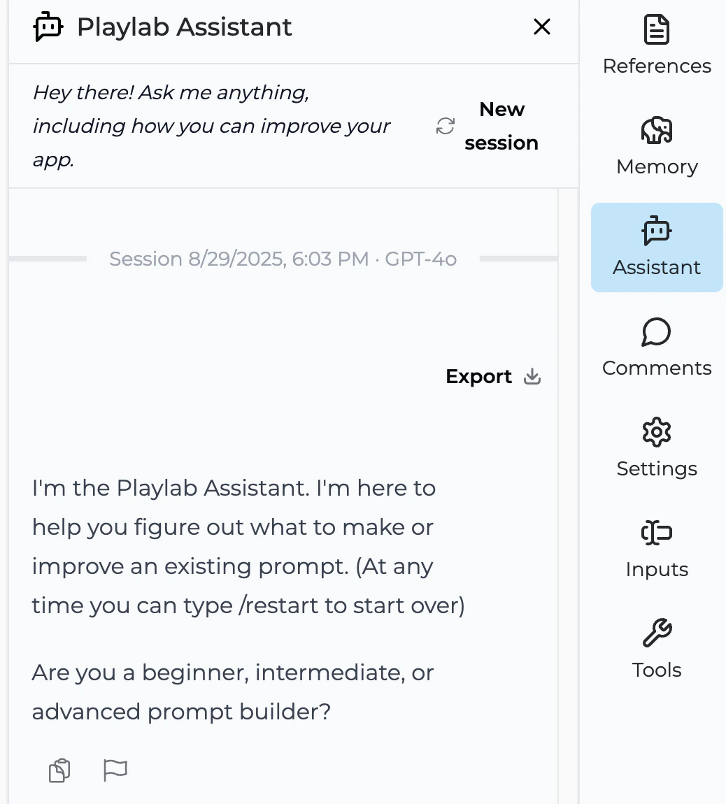The width and height of the screenshot is (726, 804).
Task: Click the 'Are you a beginner' question text
Action: point(233,691)
